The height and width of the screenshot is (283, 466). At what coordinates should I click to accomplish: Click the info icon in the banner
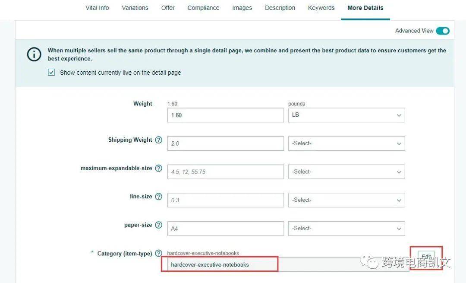[x=34, y=54]
